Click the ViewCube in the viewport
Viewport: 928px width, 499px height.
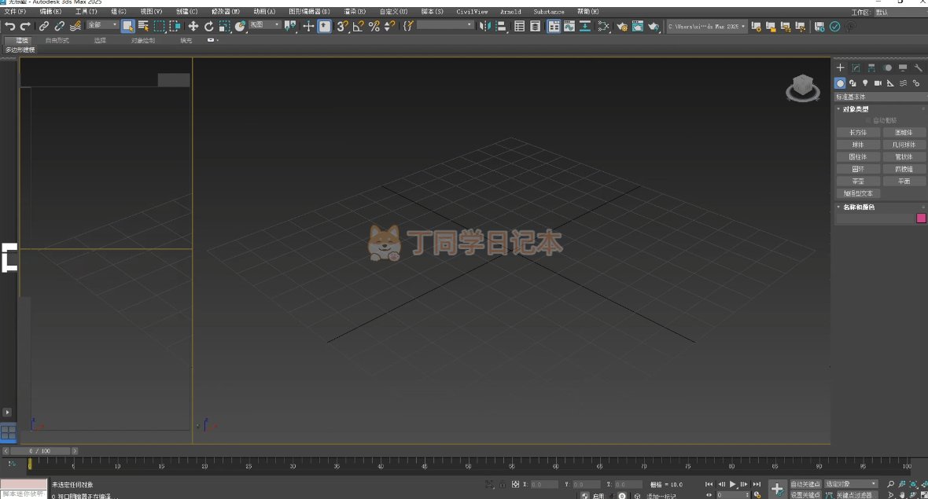[x=802, y=87]
